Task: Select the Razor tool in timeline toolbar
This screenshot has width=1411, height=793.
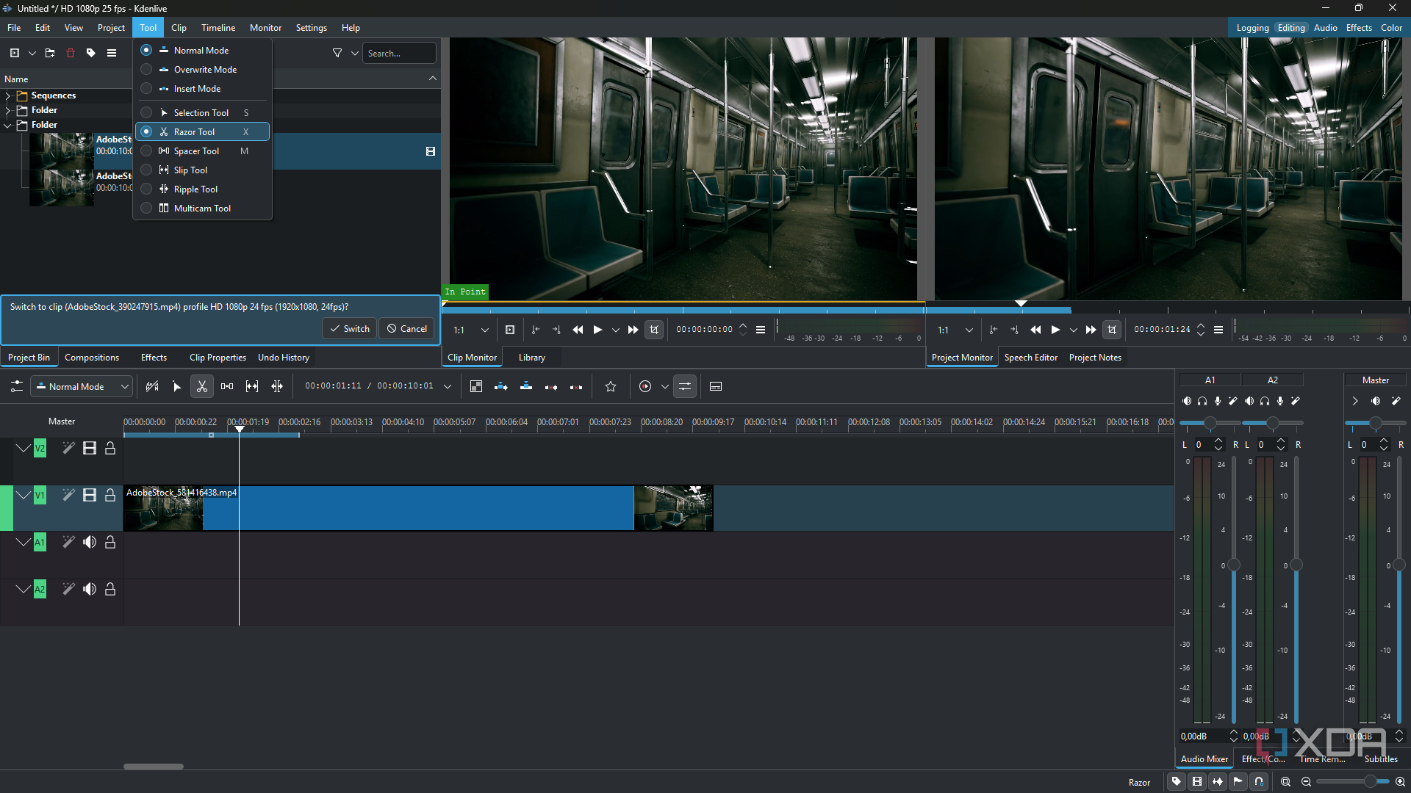Action: [201, 386]
